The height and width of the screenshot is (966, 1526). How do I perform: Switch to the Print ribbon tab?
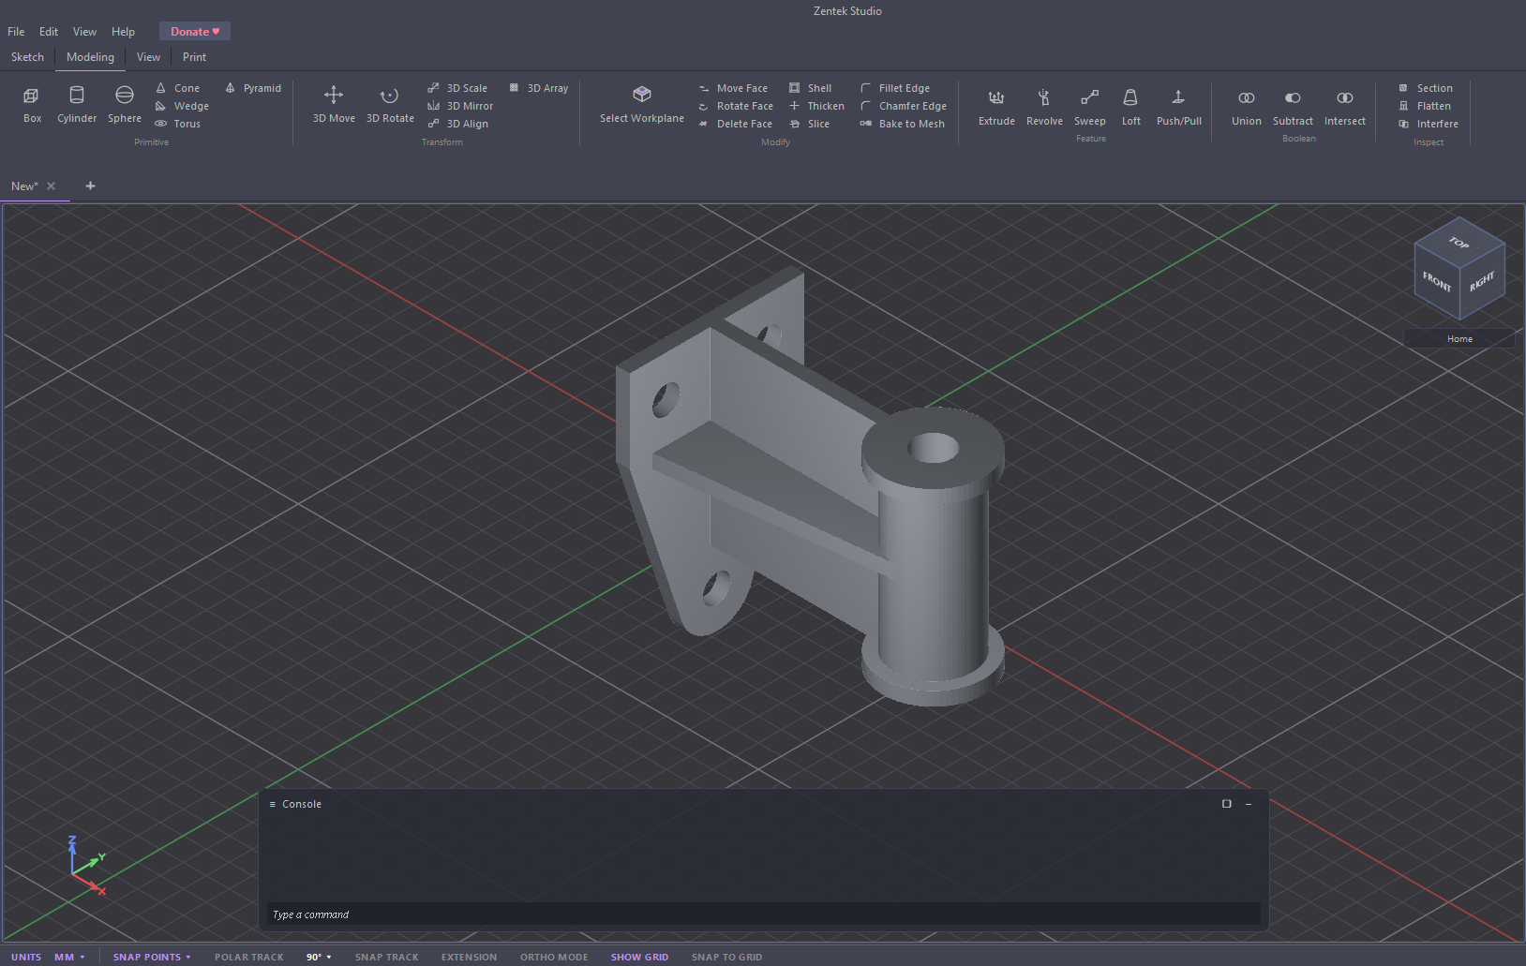(x=194, y=57)
